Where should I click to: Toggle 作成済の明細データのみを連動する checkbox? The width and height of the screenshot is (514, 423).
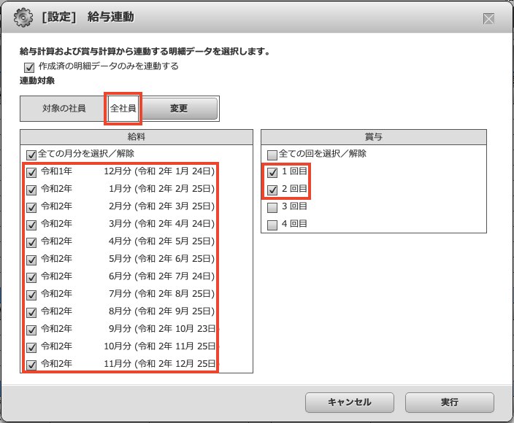[29, 67]
